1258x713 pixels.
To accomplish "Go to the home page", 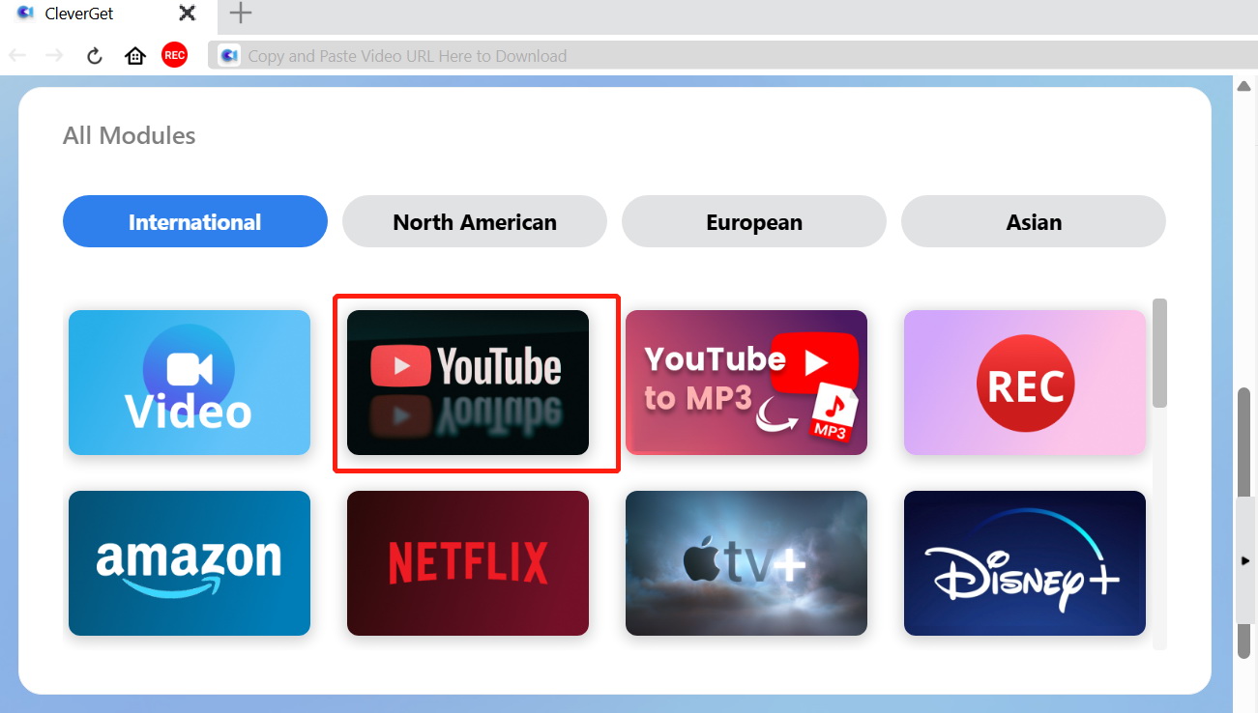I will tap(135, 56).
